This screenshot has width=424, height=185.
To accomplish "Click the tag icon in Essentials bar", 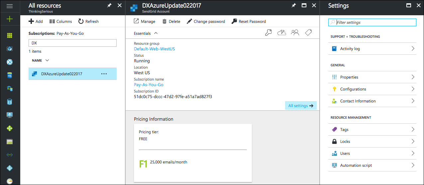I will pos(308,32).
